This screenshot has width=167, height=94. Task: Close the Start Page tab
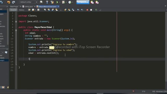[x=21, y=7]
